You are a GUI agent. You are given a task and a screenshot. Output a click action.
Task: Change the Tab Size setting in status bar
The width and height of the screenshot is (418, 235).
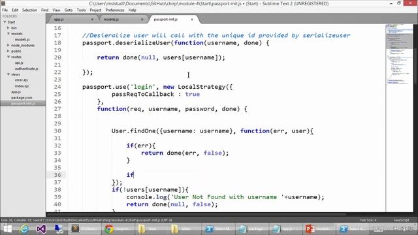(368, 220)
